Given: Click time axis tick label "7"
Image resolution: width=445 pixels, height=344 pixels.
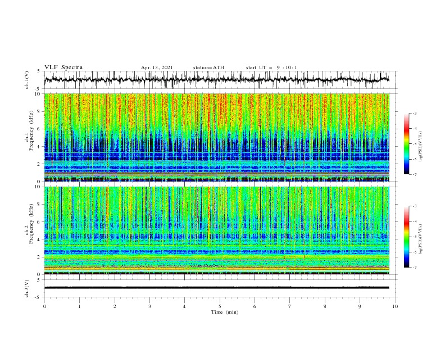Looking at the screenshot, I should tap(290, 306).
